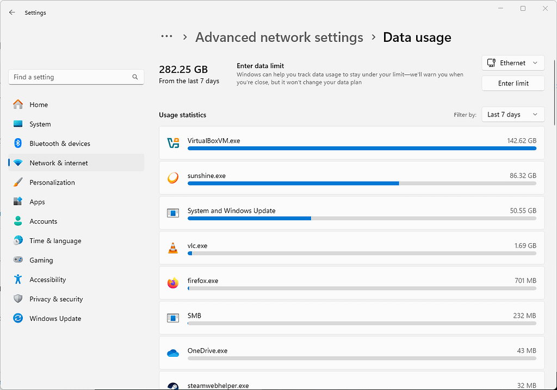The image size is (557, 390).
Task: Click the VLC cone icon
Action: click(x=173, y=248)
